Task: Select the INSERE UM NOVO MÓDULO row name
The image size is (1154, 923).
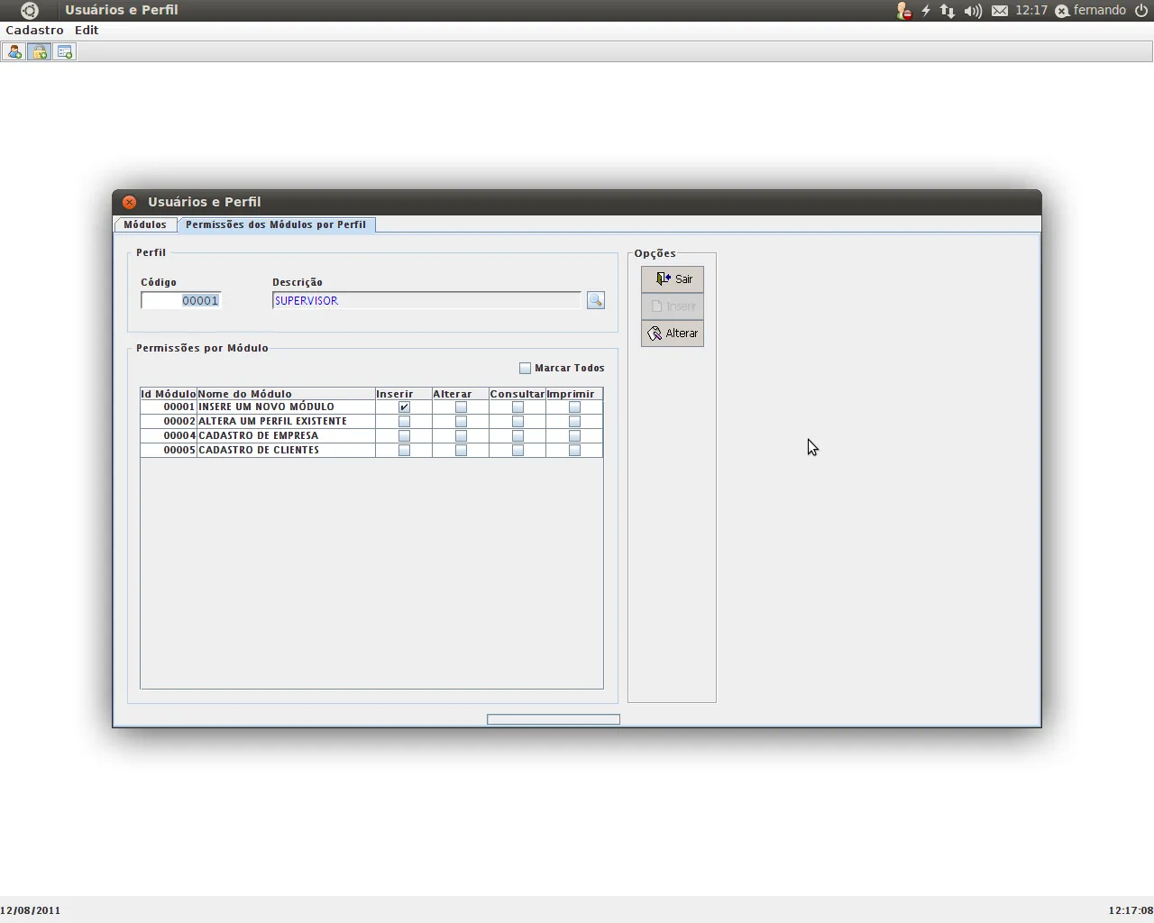Action: coord(267,407)
